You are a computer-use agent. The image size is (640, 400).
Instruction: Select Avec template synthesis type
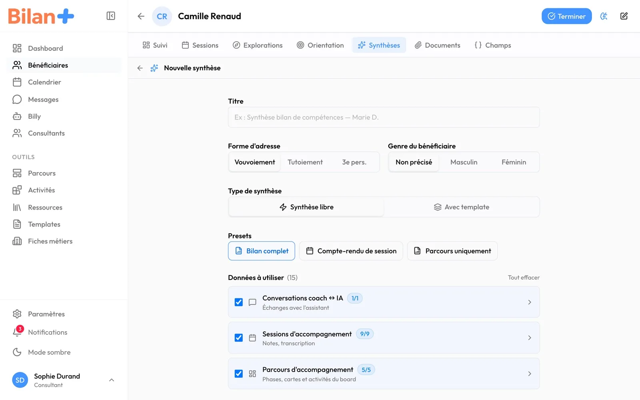(x=462, y=207)
